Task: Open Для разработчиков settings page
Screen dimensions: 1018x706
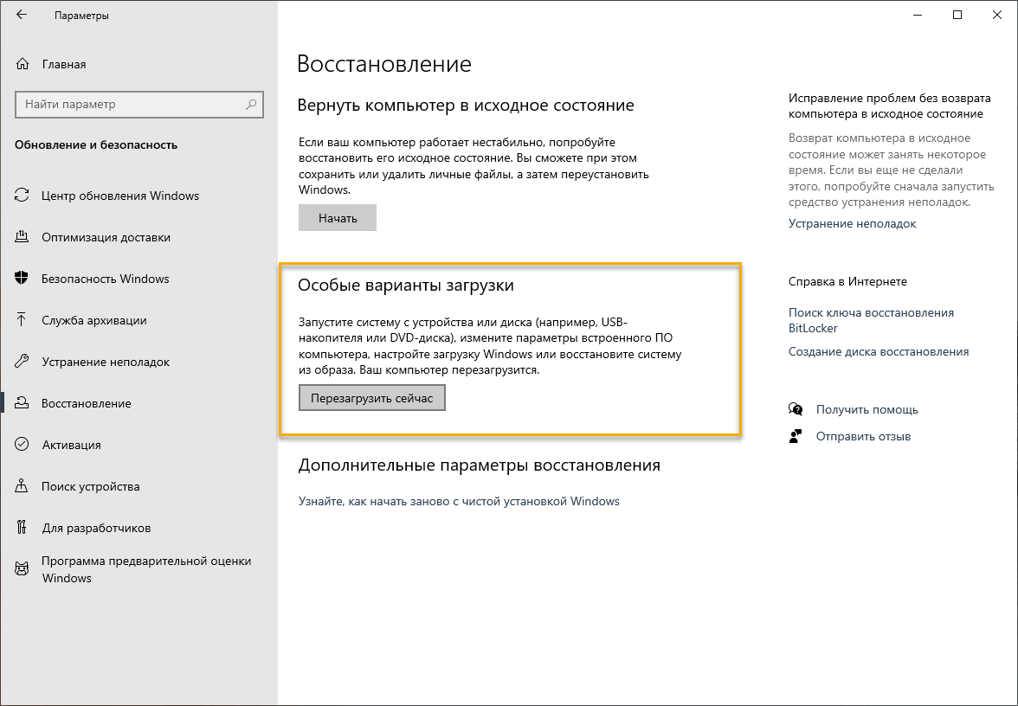Action: [x=96, y=528]
